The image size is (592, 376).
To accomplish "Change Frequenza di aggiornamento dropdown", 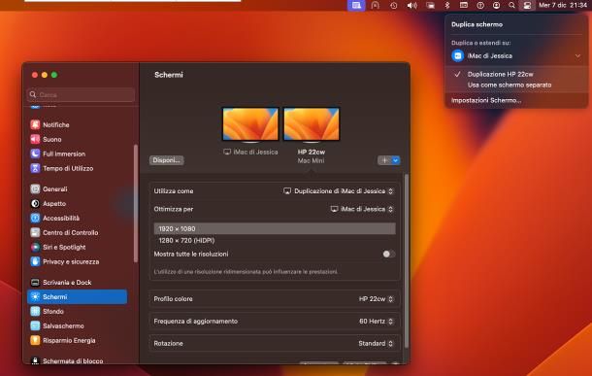I will (376, 322).
